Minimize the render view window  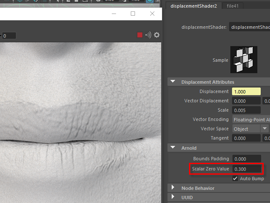(x=113, y=14)
